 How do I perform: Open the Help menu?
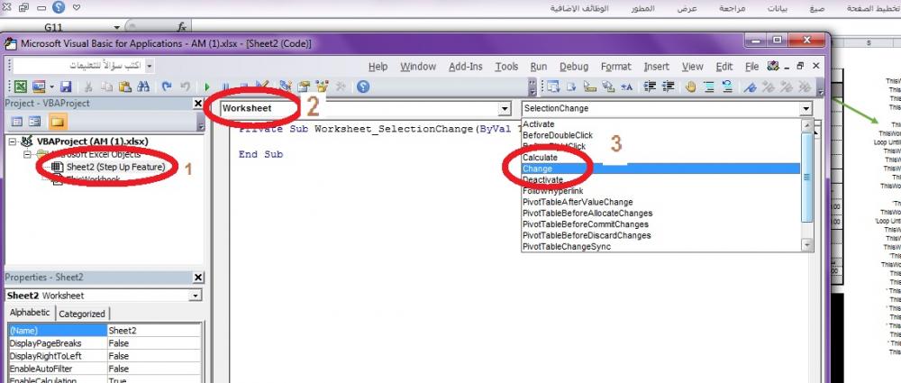click(x=378, y=67)
